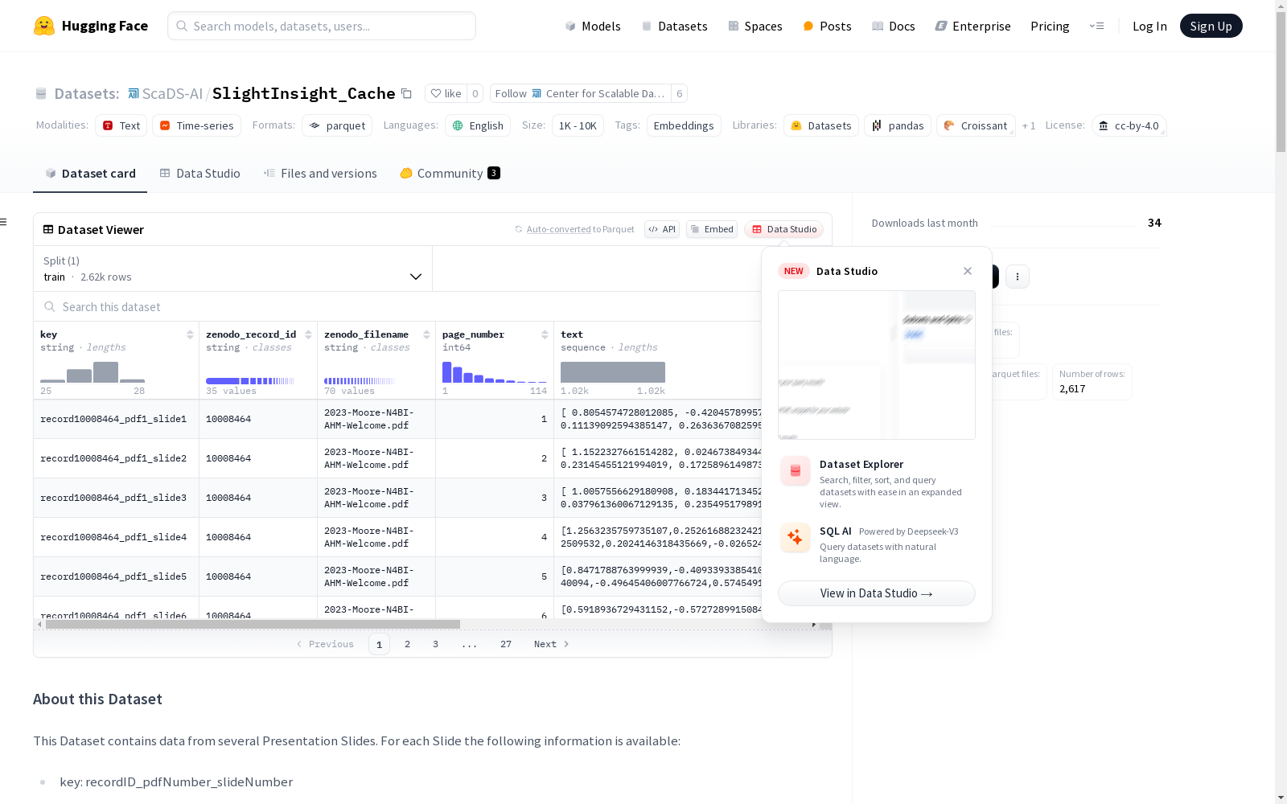Copy dataset name with the copy icon
The image size is (1287, 804).
pyautogui.click(x=407, y=94)
